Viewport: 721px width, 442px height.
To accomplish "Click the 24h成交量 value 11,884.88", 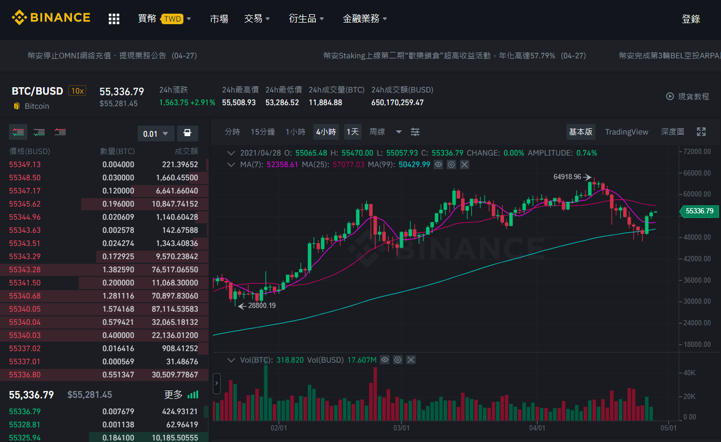I will click(x=325, y=102).
